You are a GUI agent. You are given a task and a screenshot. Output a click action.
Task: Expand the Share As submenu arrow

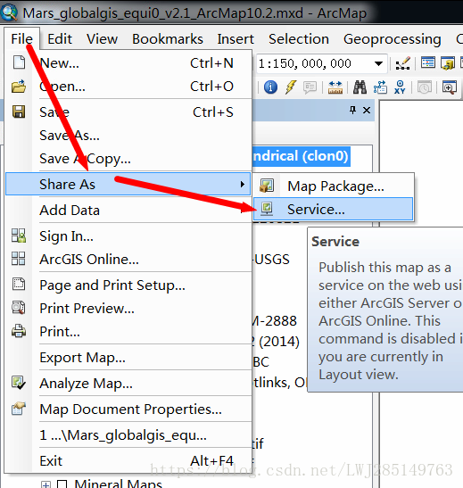pyautogui.click(x=243, y=185)
